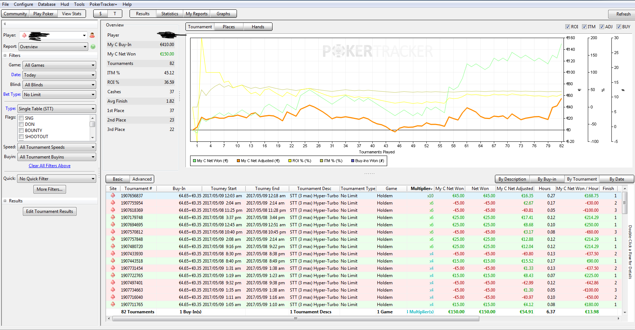Switch to the Statistics tab
The width and height of the screenshot is (635, 330).
[170, 14]
